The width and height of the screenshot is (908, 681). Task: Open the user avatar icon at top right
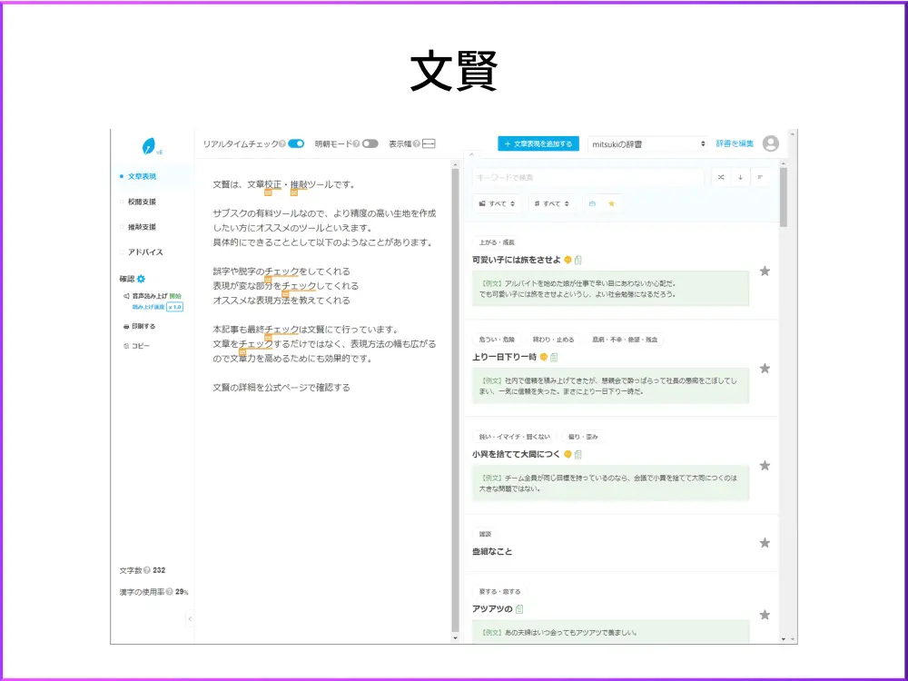point(770,143)
